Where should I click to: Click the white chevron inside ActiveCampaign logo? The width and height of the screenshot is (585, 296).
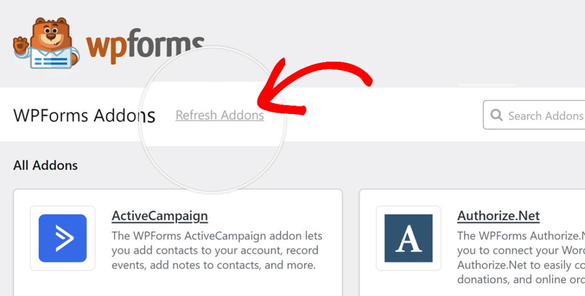click(64, 238)
